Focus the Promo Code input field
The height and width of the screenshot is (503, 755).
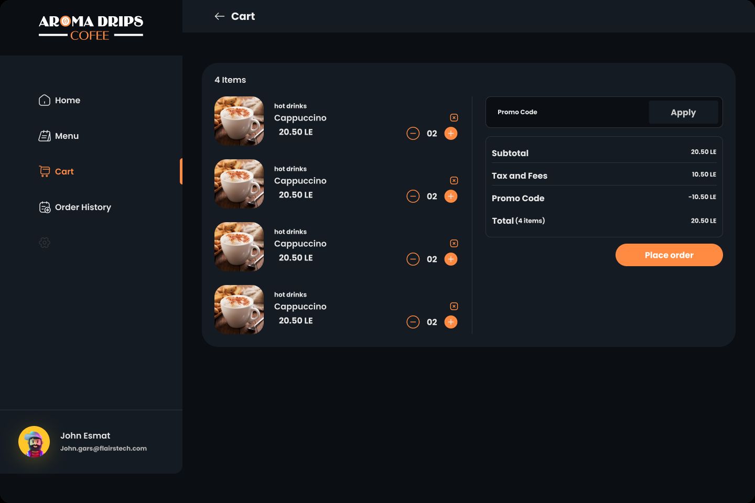(566, 112)
